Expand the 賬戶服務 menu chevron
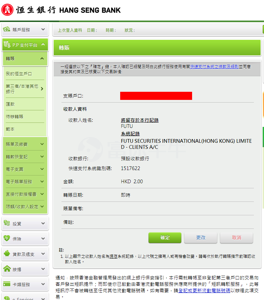 [x=43, y=29]
